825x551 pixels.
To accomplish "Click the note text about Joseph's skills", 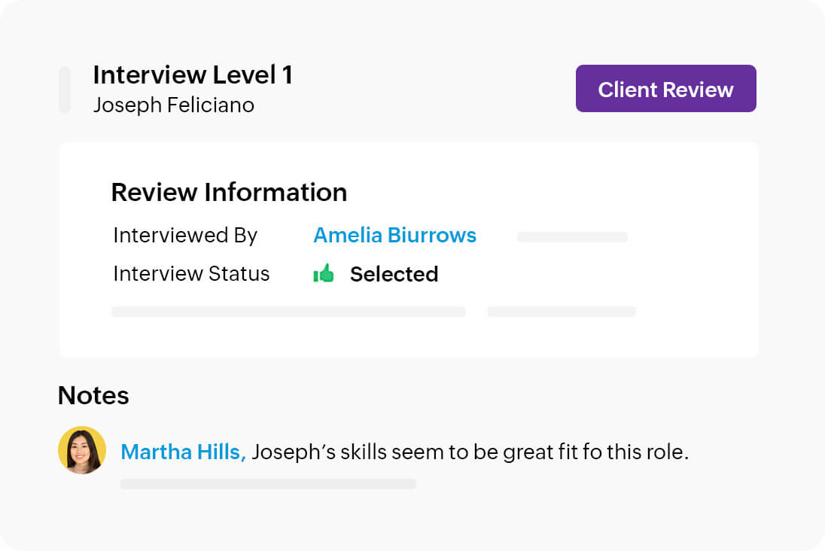I will point(470,452).
